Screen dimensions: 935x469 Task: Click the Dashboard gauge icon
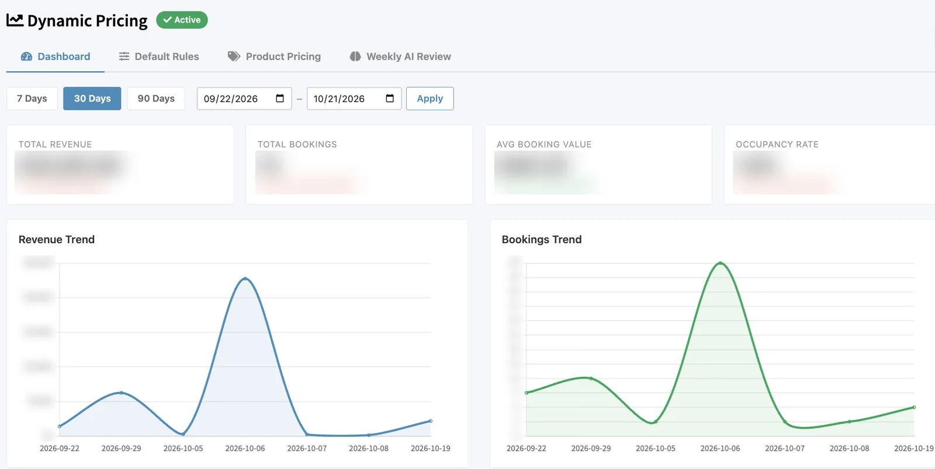[x=26, y=57]
